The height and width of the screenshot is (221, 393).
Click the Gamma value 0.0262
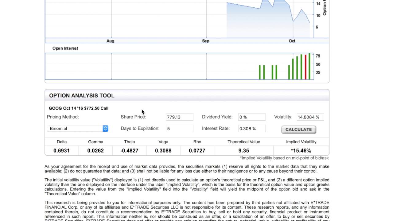pos(95,151)
